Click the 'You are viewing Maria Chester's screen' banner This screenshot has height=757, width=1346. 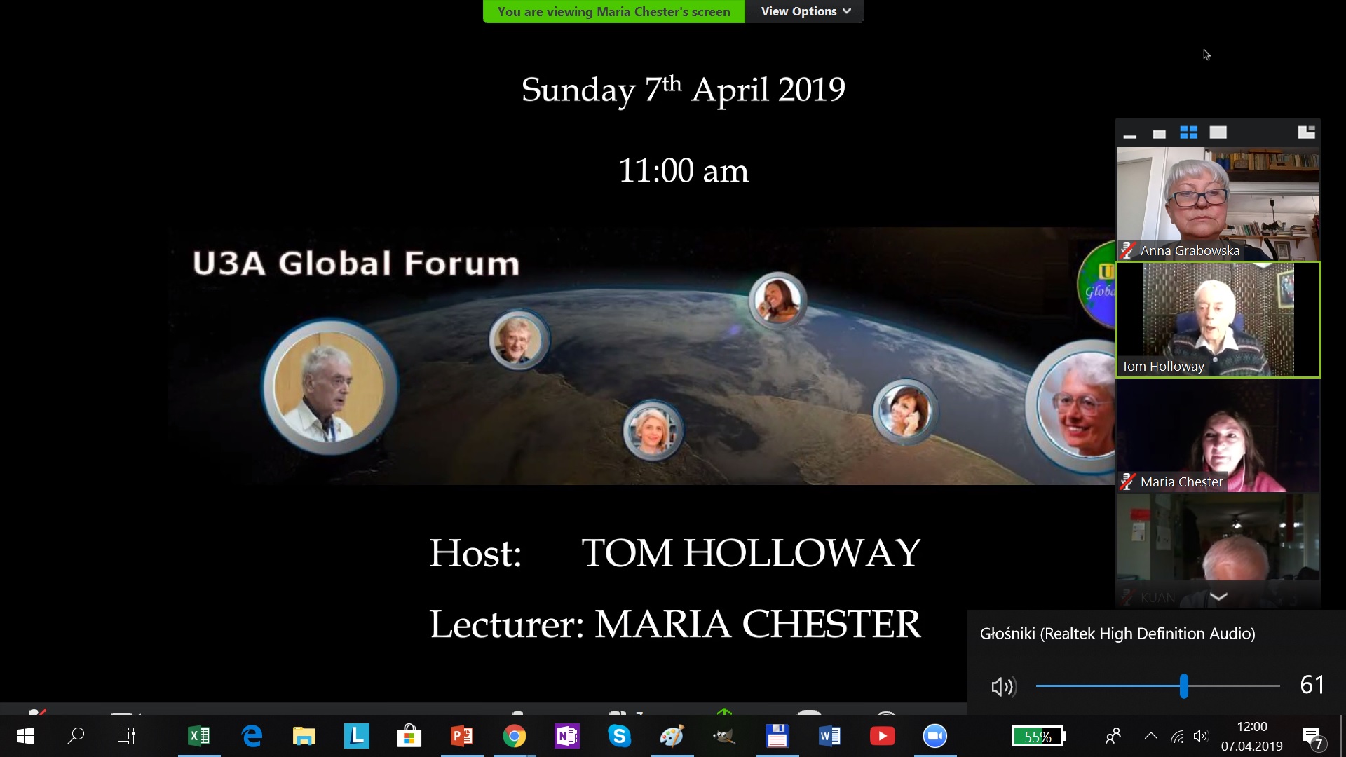[x=614, y=11]
